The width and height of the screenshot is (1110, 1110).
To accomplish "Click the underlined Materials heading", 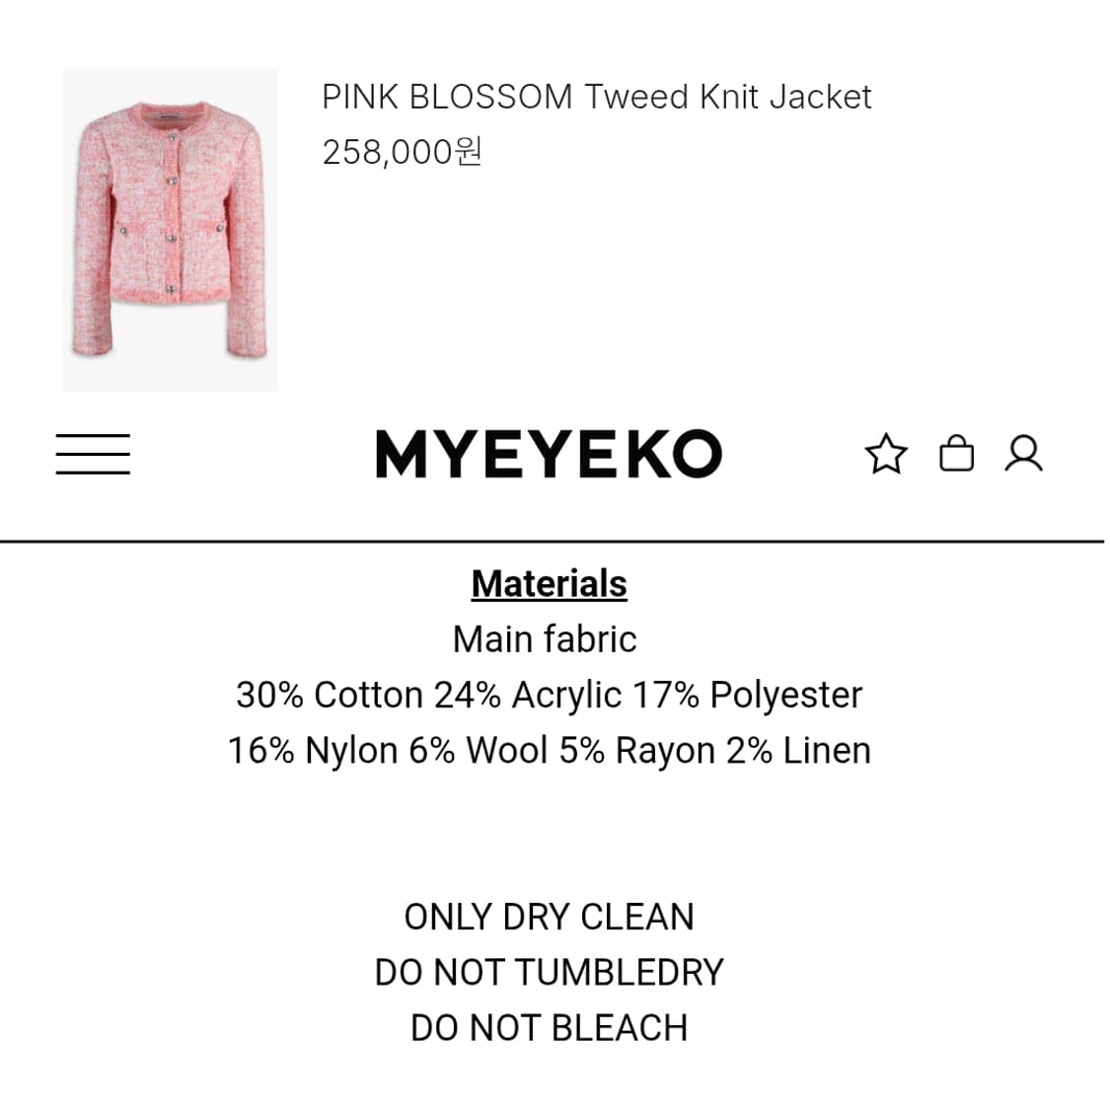I will pyautogui.click(x=549, y=584).
